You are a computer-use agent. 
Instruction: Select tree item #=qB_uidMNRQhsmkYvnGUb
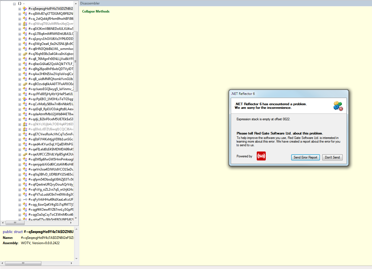tap(51, 79)
